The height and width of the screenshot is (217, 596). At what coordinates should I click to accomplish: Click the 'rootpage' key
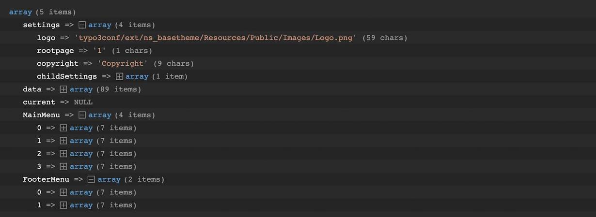[55, 51]
